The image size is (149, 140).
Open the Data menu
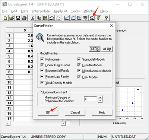click(25, 11)
